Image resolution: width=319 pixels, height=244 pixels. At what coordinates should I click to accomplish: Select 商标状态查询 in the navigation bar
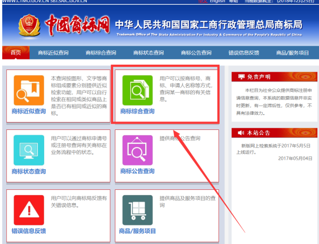[148, 53]
